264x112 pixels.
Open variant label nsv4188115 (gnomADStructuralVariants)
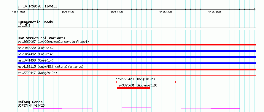(51, 67)
